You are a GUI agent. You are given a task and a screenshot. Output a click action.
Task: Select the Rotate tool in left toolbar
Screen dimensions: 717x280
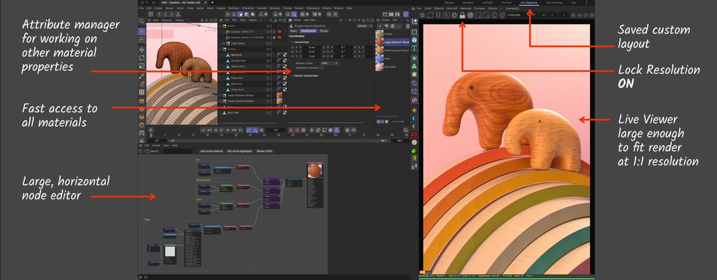(142, 58)
